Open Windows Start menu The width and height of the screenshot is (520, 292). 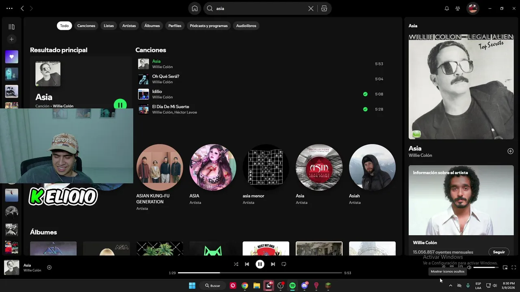pyautogui.click(x=192, y=286)
